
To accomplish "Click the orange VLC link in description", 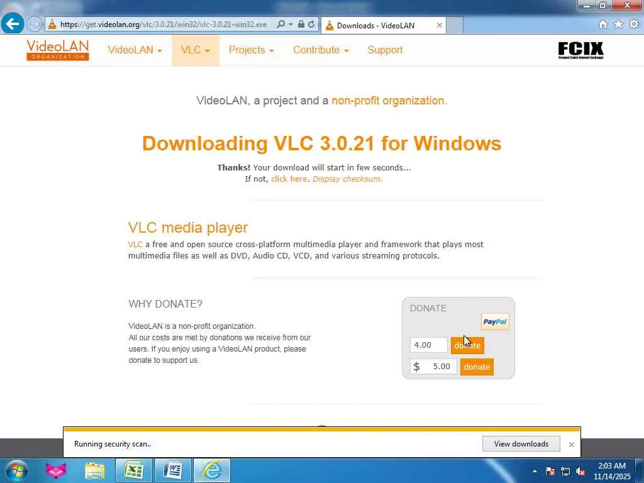I will (x=135, y=245).
